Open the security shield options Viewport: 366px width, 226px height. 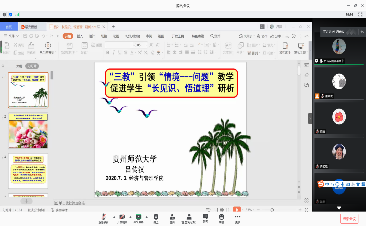[x=156, y=218]
